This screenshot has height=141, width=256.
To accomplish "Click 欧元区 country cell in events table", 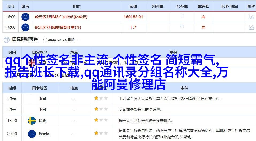I will [x=44, y=134].
